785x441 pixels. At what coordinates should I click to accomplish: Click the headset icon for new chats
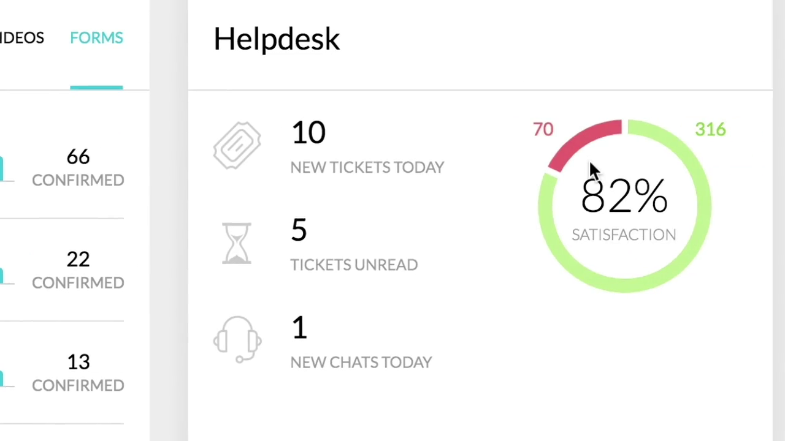pyautogui.click(x=237, y=340)
